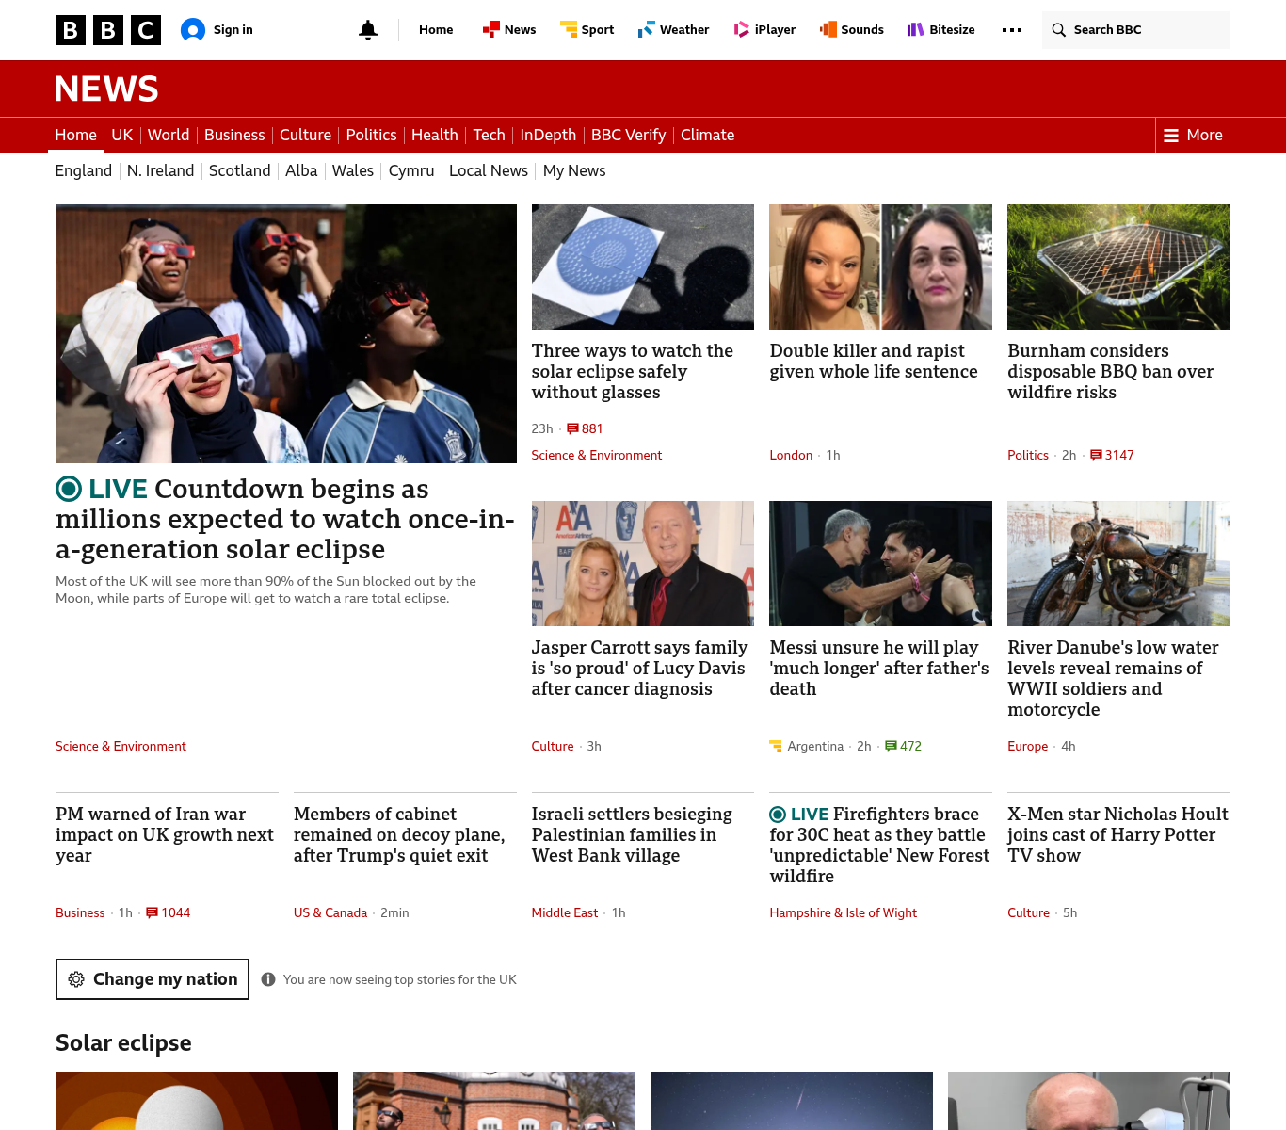Viewport: 1286px width, 1130px height.
Task: Open the disposable BBQ grill photo
Action: pyautogui.click(x=1118, y=267)
